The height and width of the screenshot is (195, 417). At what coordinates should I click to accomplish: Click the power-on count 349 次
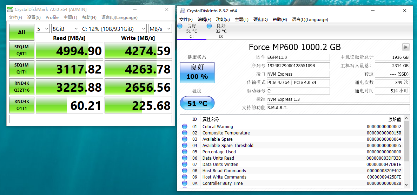(392, 83)
